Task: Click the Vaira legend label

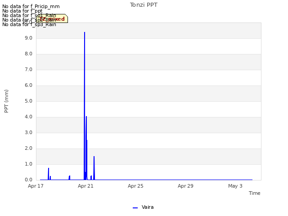Action: point(148,207)
